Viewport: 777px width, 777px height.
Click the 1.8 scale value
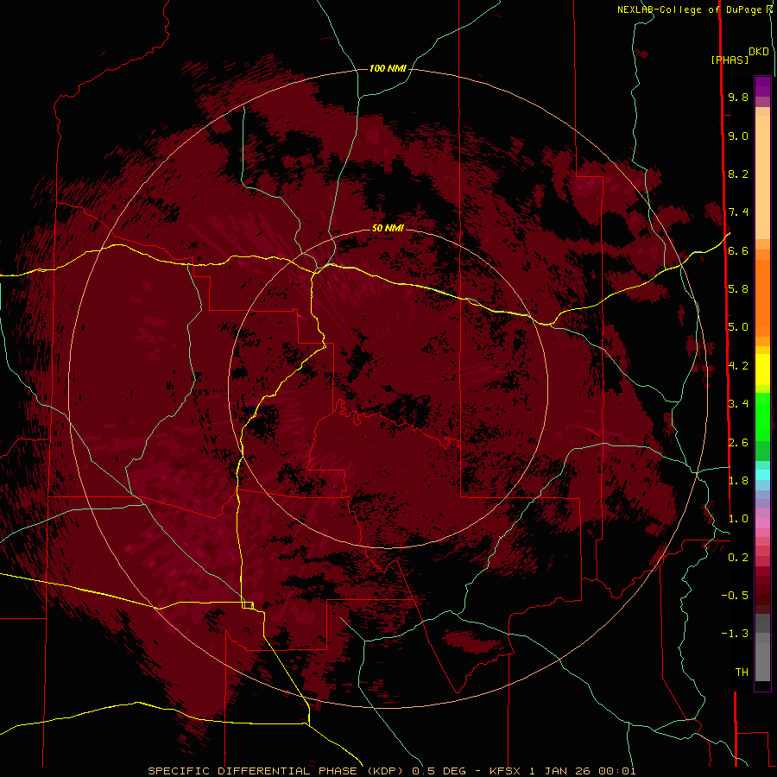738,481
